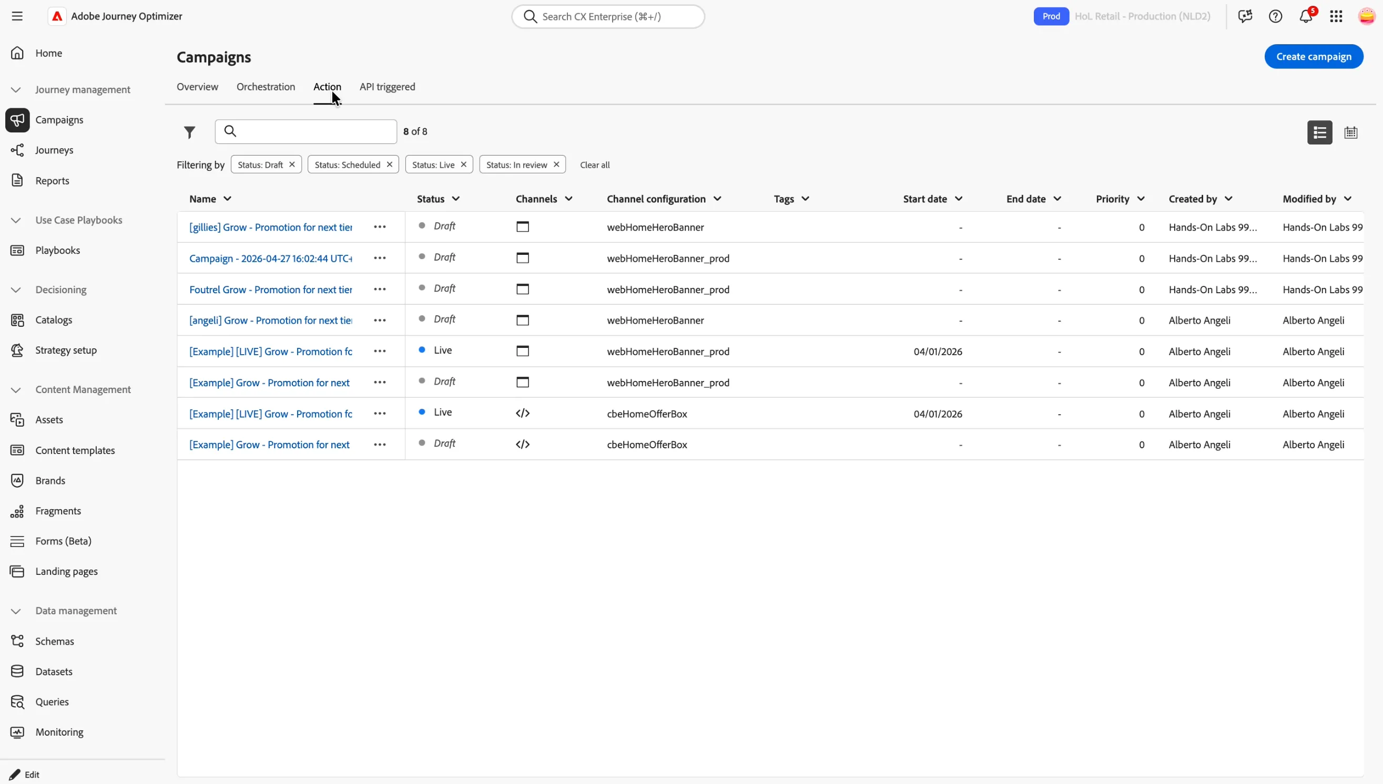Open the apps grid switcher
The image size is (1383, 784).
click(1336, 16)
